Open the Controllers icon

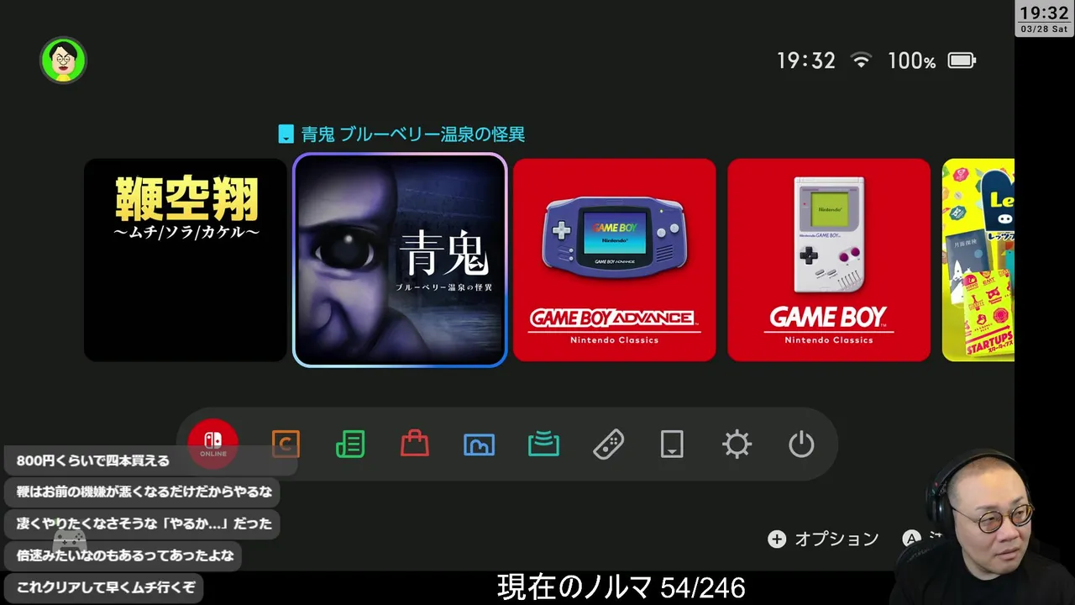coord(608,444)
